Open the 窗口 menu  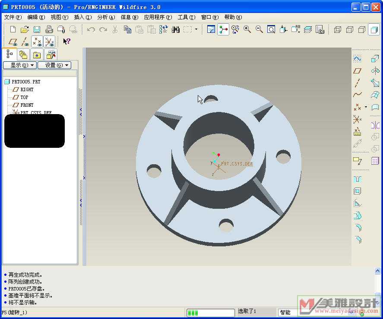point(209,17)
